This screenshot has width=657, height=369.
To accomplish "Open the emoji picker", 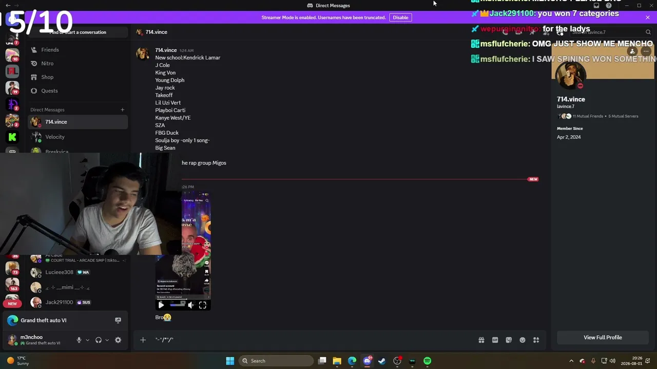I will click(x=523, y=340).
